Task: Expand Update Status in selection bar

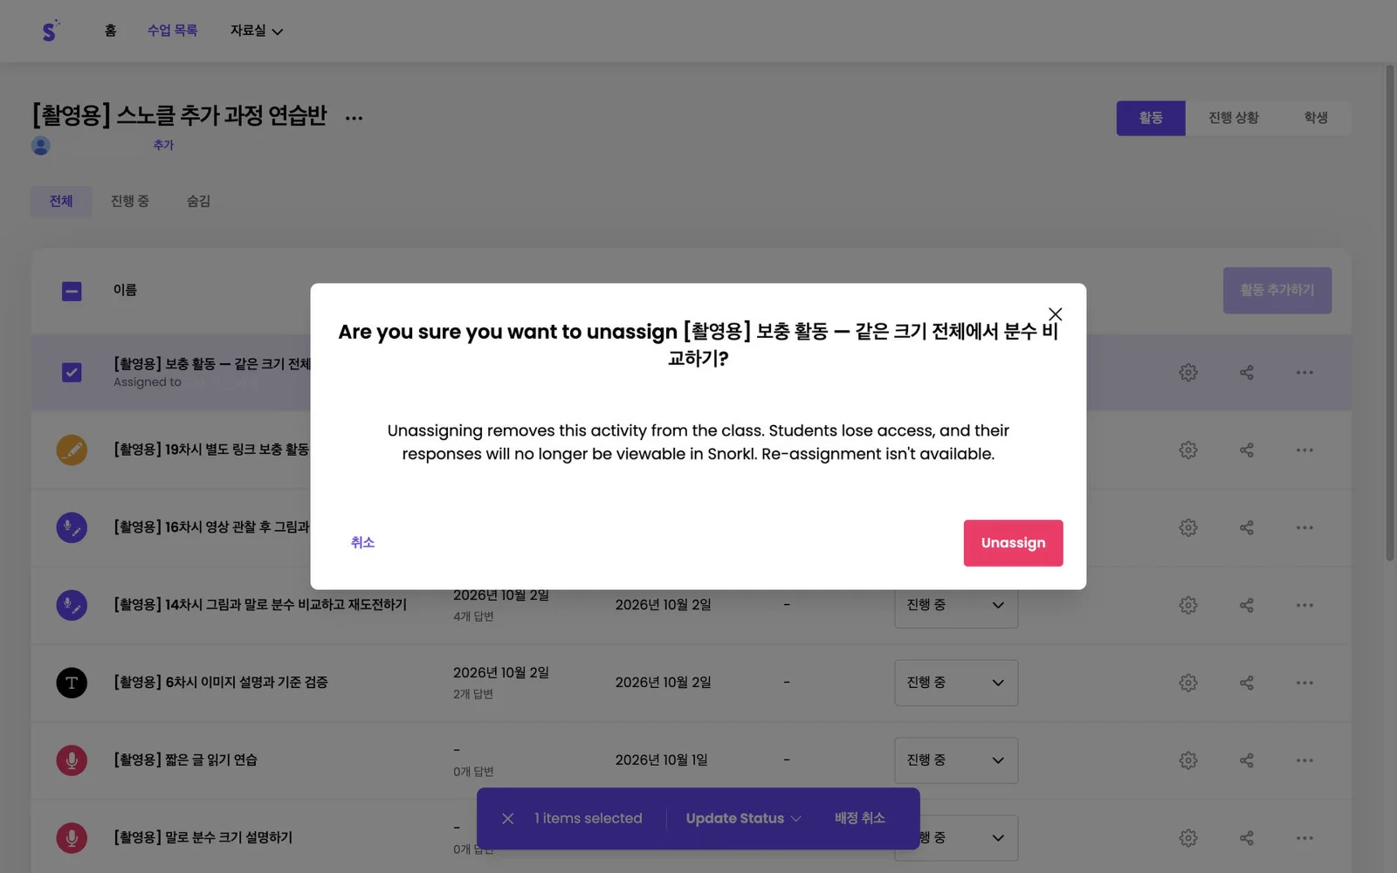Action: coord(743,819)
